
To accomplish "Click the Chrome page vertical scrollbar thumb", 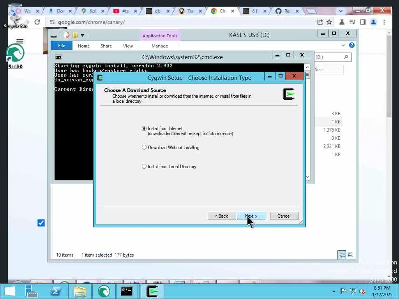I will [x=389, y=76].
